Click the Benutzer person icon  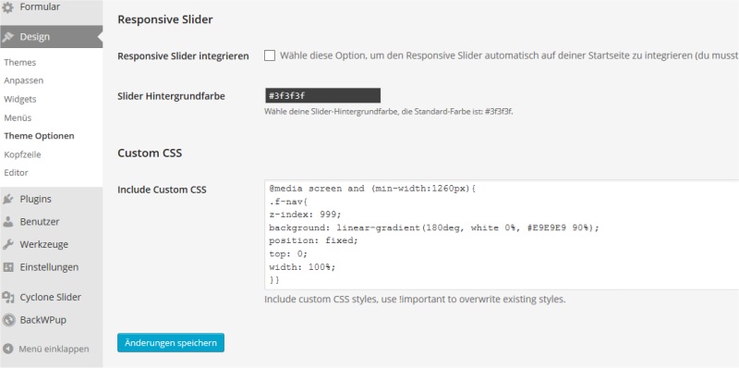pyautogui.click(x=8, y=222)
